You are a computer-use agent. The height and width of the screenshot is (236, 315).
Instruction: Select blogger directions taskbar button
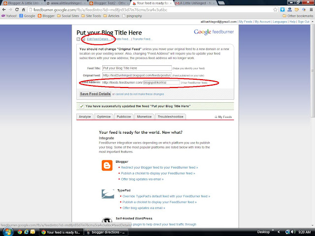click(106, 232)
